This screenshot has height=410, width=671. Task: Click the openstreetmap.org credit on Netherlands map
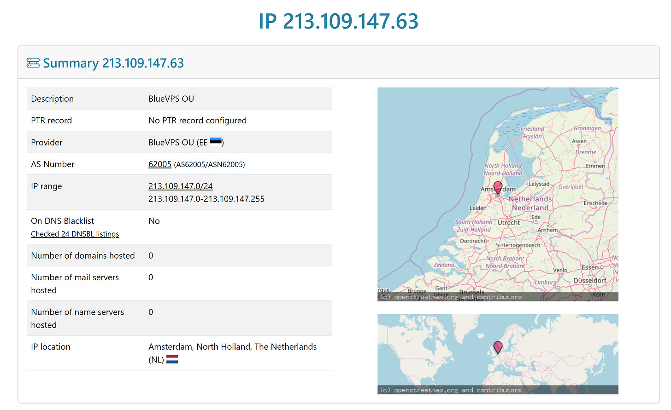450,297
